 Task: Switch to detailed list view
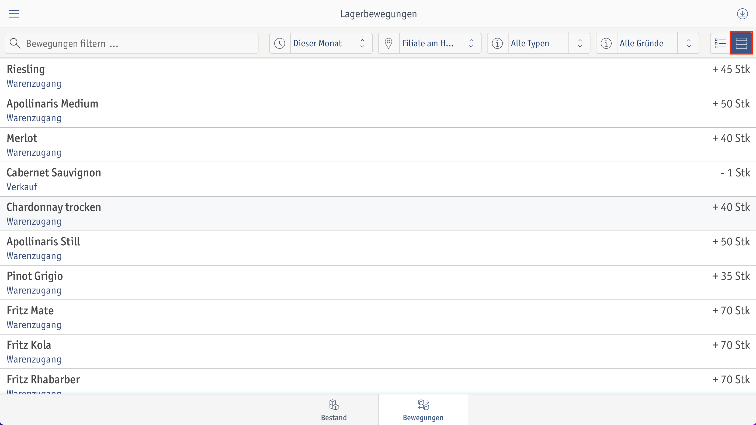(720, 43)
